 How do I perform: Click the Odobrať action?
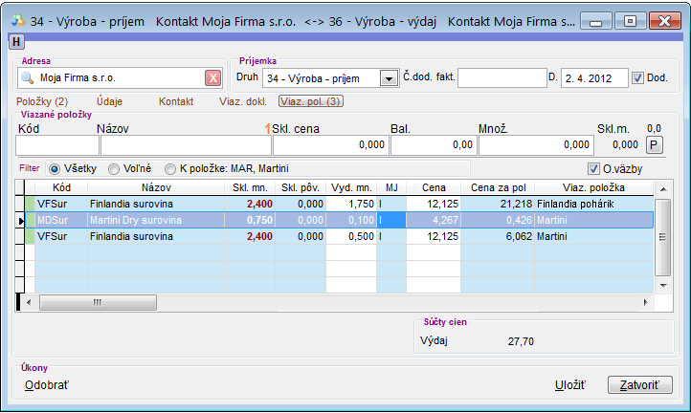pos(47,385)
